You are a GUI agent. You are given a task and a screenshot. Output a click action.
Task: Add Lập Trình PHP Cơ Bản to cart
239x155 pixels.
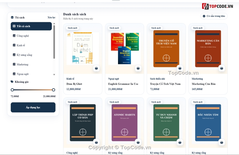point(96,142)
